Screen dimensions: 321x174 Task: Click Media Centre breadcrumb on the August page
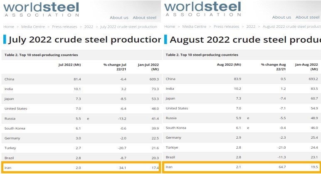(x=194, y=27)
